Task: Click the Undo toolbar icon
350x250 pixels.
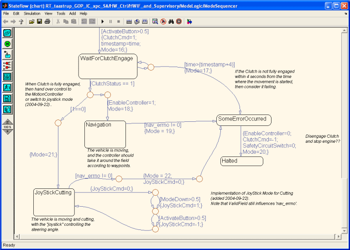Action: click(x=84, y=21)
